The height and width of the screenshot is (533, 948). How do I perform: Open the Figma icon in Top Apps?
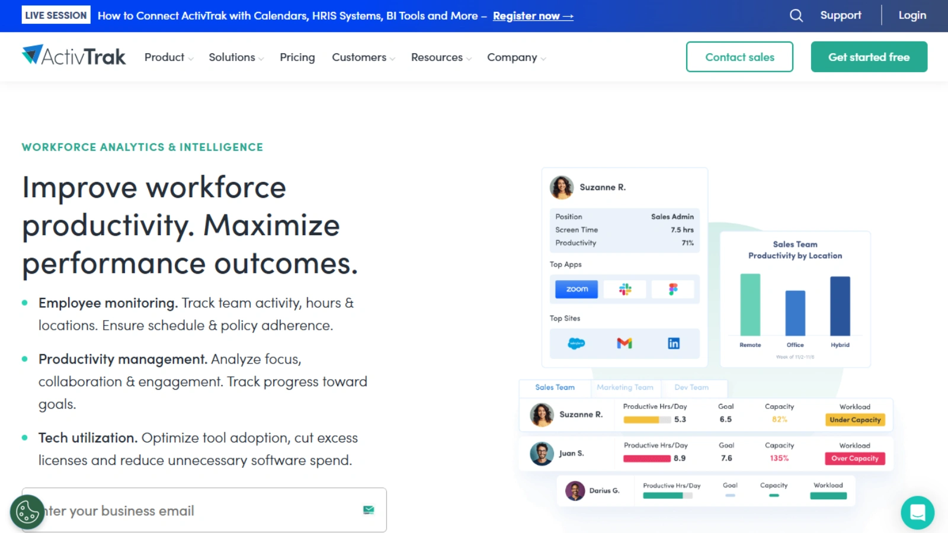pos(674,289)
